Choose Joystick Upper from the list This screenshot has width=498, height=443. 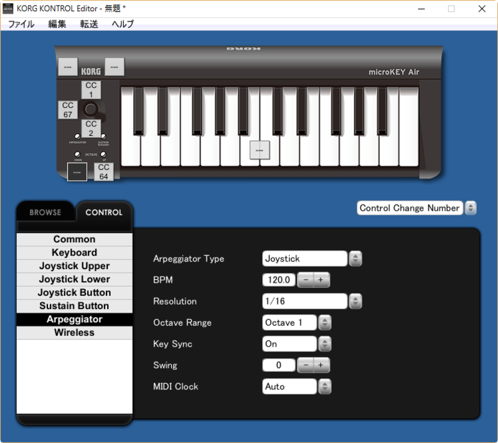click(75, 266)
